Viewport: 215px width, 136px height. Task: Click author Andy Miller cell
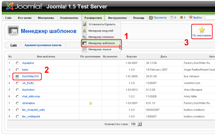190,96
